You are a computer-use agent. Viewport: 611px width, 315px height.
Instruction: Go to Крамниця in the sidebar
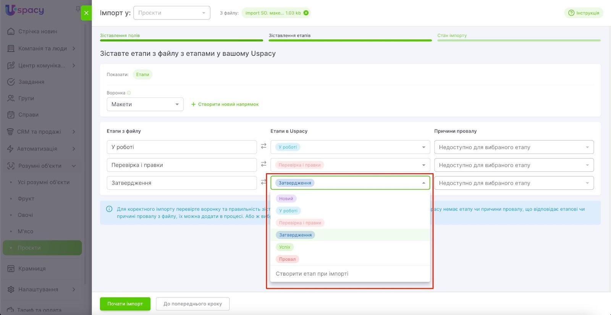click(32, 268)
